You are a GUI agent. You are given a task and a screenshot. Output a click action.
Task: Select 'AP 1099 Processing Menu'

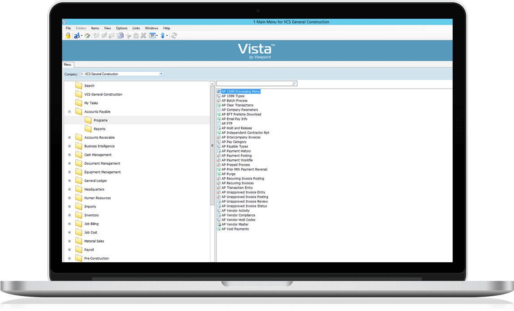click(241, 92)
